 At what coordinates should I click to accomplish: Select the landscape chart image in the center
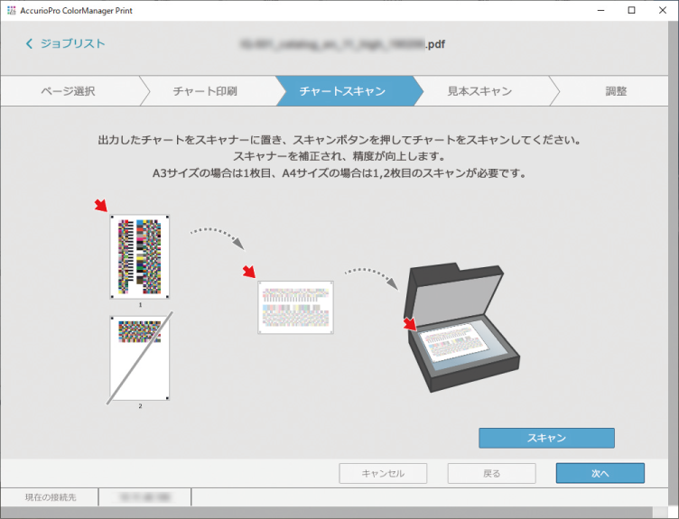click(296, 308)
